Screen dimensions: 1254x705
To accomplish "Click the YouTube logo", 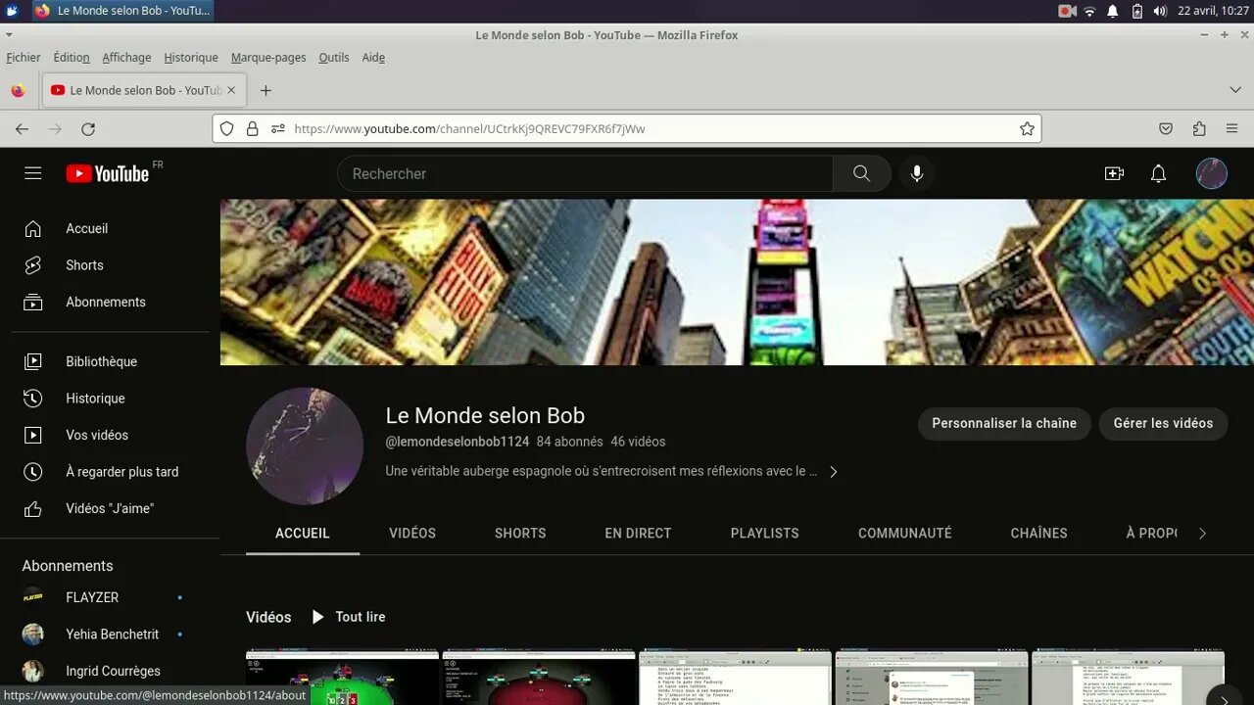I will pyautogui.click(x=108, y=173).
